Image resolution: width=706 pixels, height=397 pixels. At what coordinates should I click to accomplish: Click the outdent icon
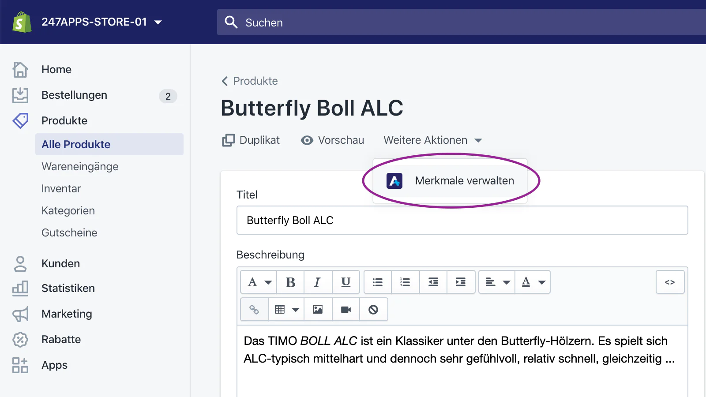click(433, 282)
